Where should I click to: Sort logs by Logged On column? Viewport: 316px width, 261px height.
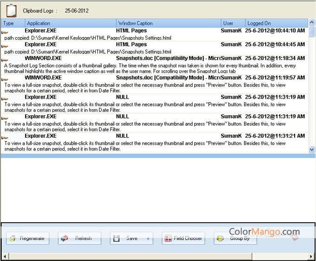click(x=276, y=23)
